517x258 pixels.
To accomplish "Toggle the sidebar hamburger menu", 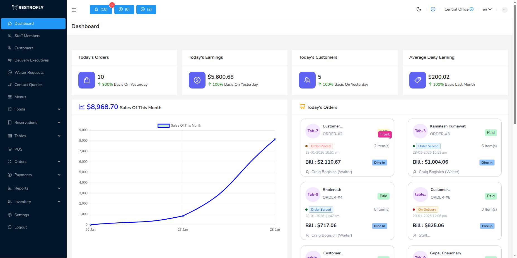I will (x=74, y=10).
